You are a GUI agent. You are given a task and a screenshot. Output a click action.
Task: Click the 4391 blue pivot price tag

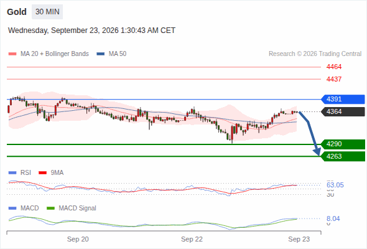(343, 100)
